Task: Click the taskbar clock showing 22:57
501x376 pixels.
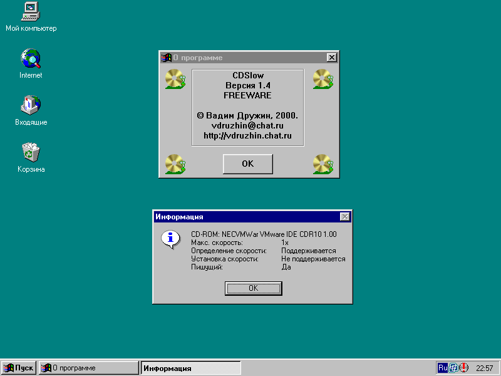Action: click(484, 368)
